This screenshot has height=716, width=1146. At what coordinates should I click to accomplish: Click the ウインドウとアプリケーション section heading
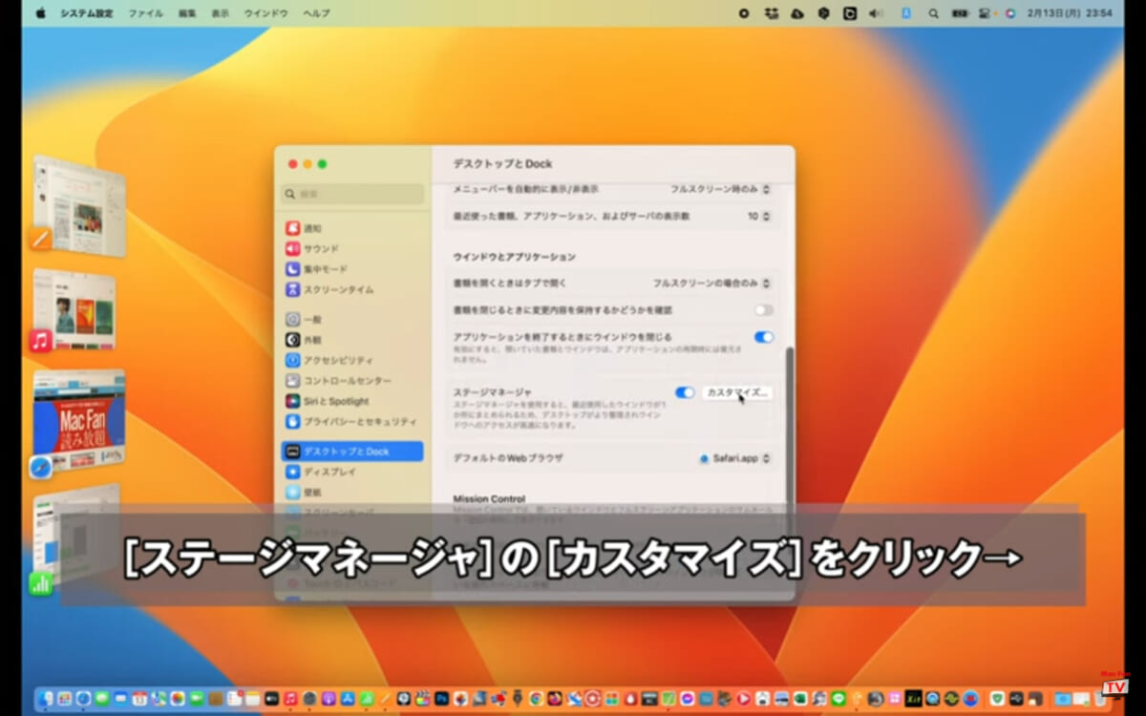click(514, 257)
